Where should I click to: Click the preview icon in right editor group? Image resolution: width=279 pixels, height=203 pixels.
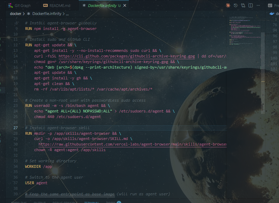pyautogui.click(x=270, y=6)
